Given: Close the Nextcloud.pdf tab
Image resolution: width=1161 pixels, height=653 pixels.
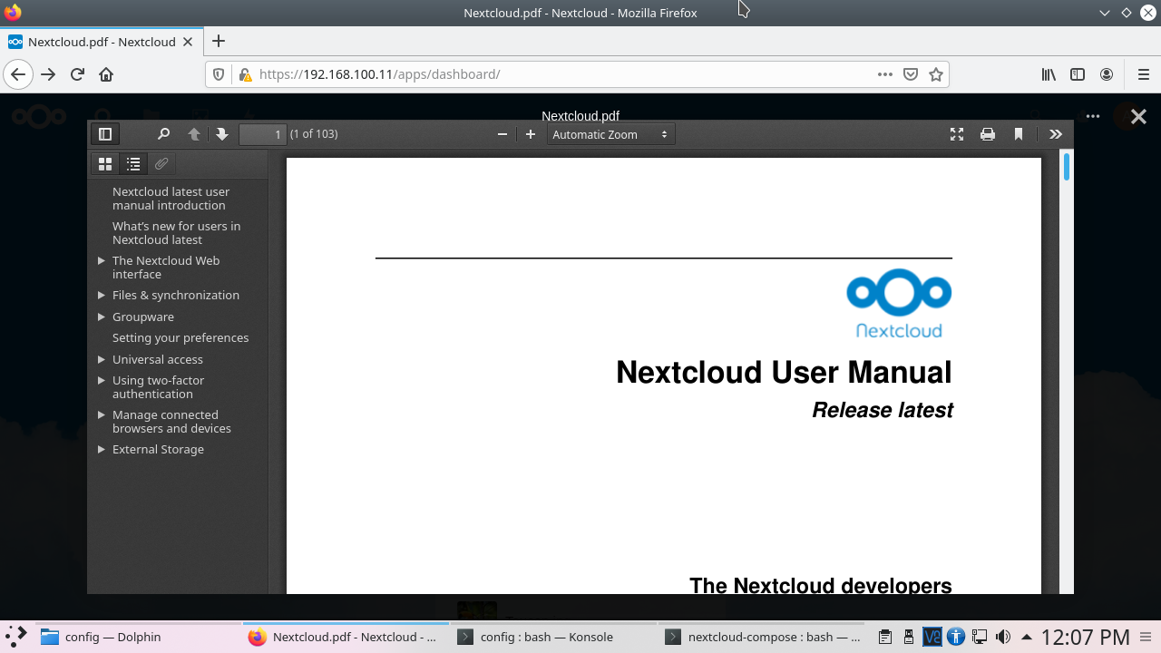Looking at the screenshot, I should point(188,42).
